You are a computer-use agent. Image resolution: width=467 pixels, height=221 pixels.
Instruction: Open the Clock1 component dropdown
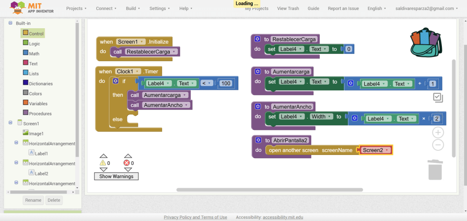[137, 72]
